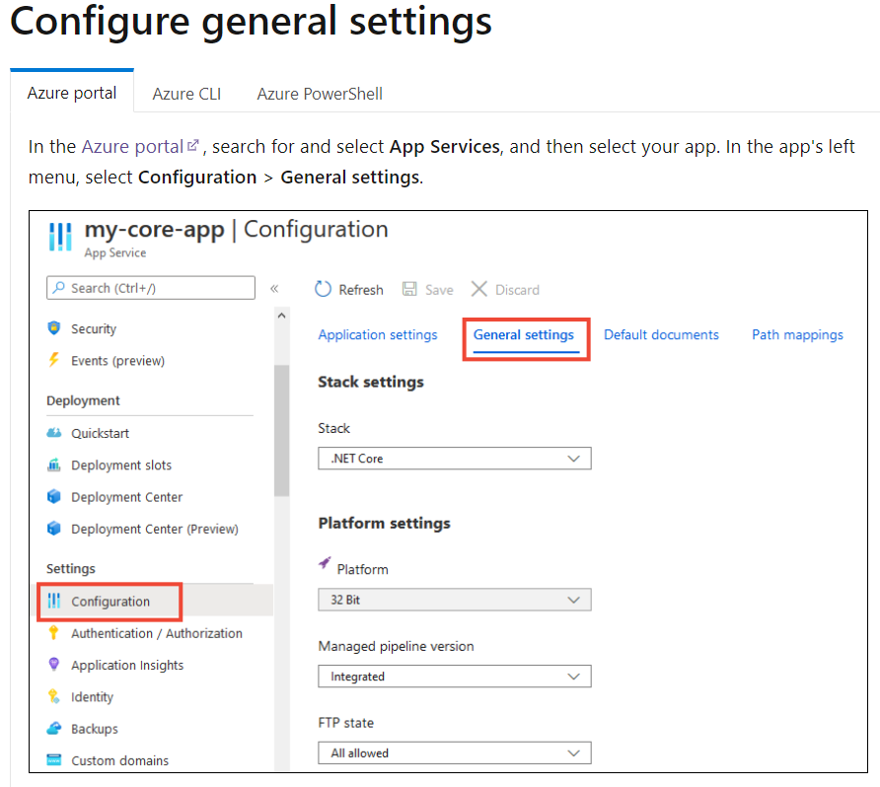
Task: Click the Discard X icon
Action: 479,289
